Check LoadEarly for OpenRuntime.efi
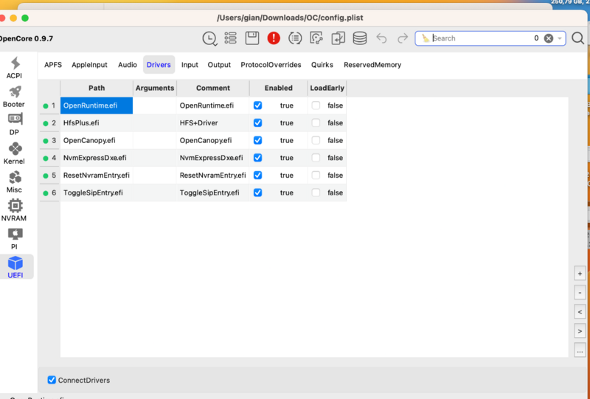Screen dimensions: 590x399 [x=316, y=105]
